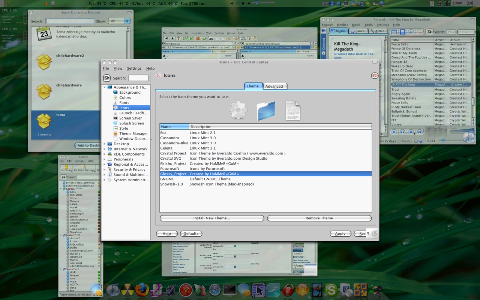Open the Safari-style compass dock icon
This screenshot has width=480, height=300.
click(x=214, y=290)
